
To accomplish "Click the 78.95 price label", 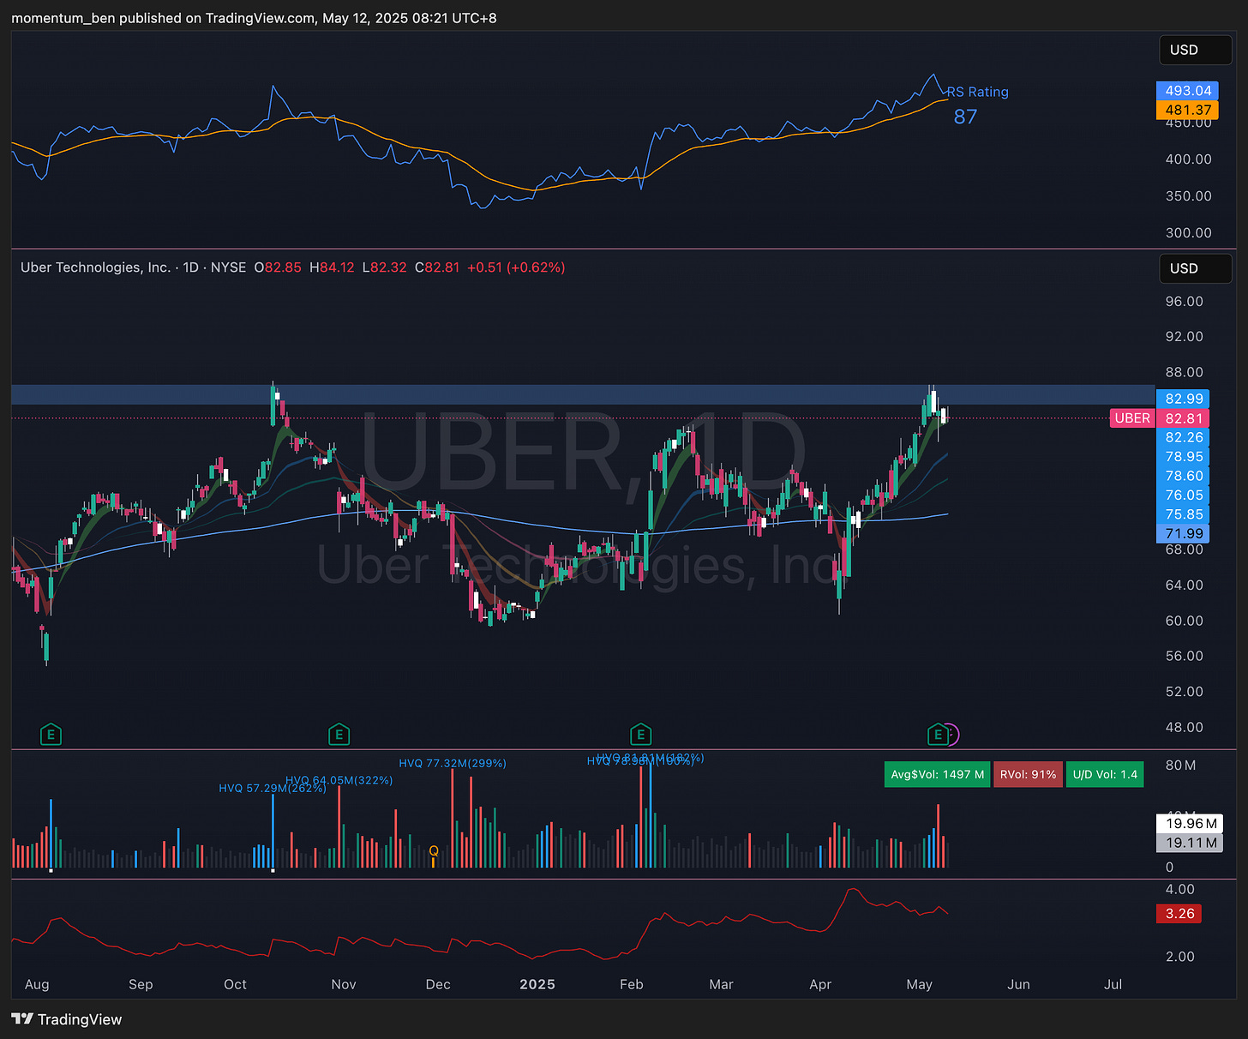I will (x=1184, y=457).
